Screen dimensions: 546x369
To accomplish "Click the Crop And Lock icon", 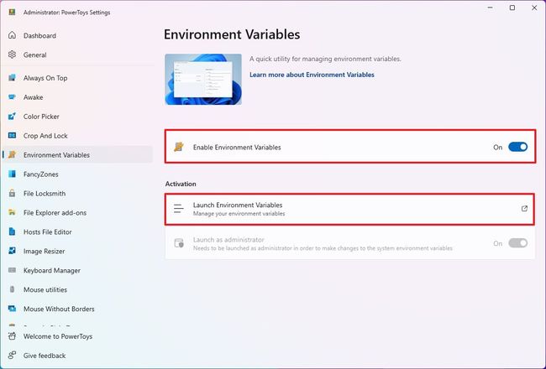I will [13, 135].
